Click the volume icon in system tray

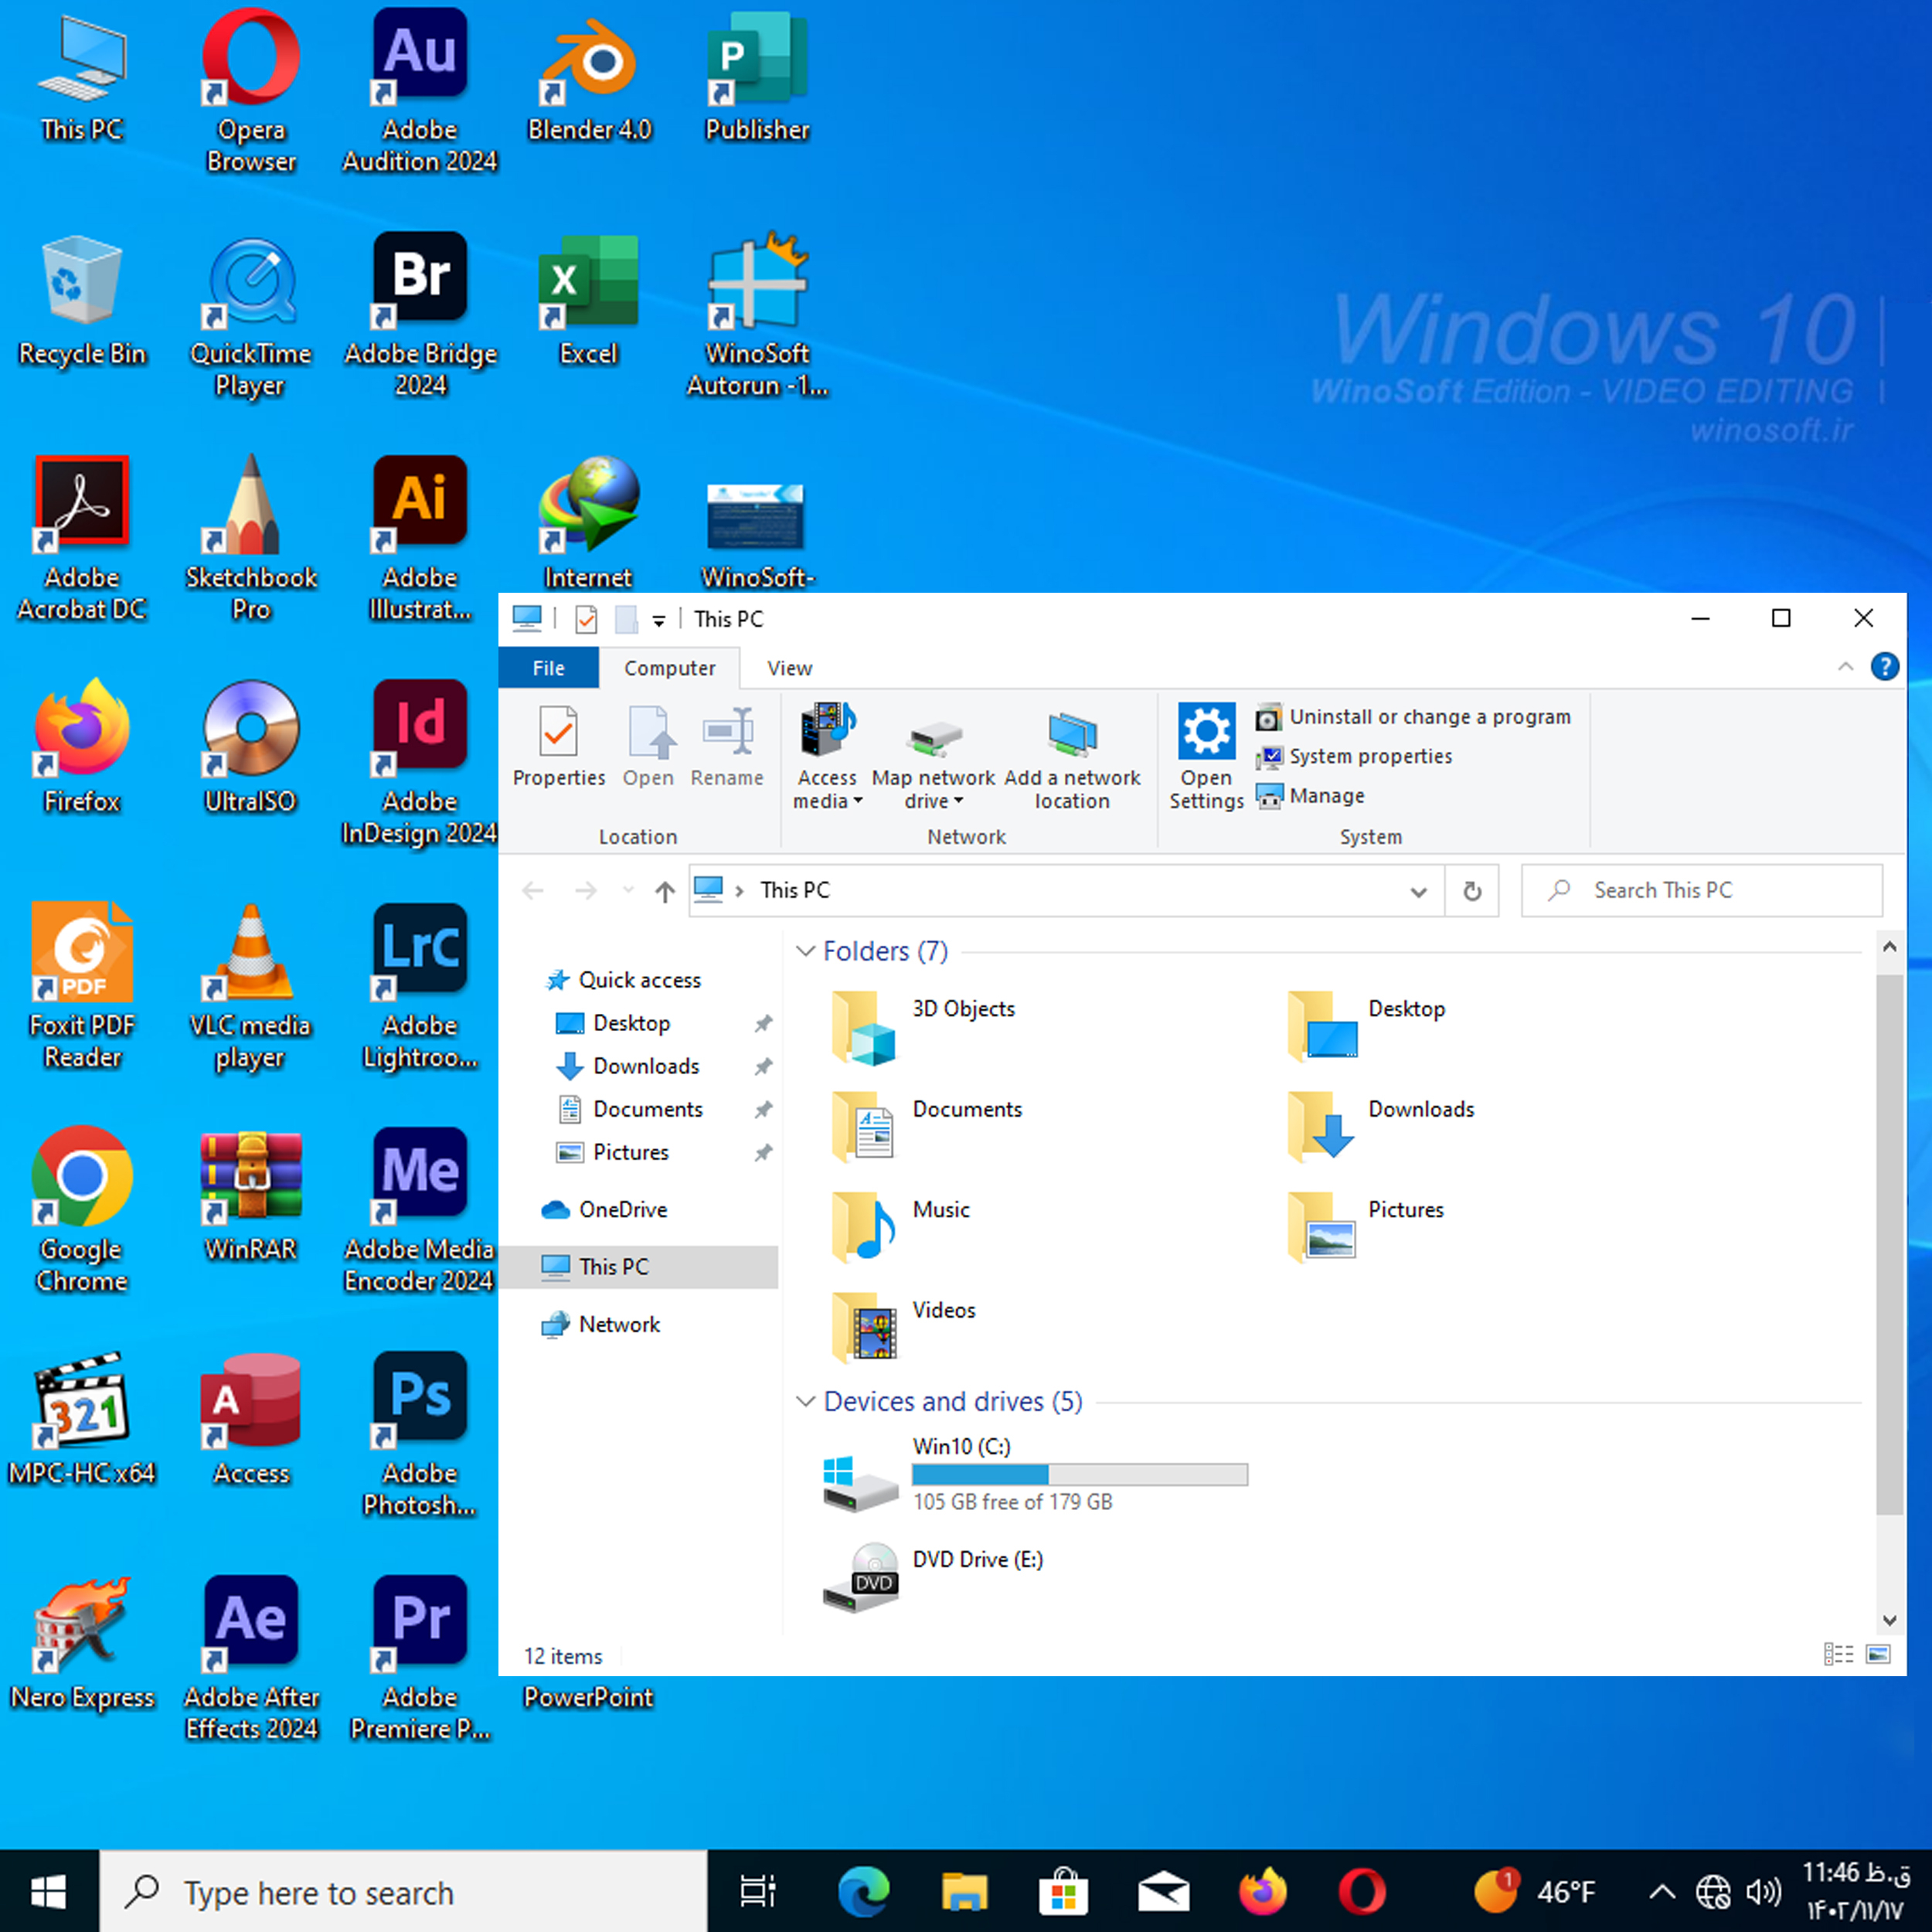pos(1763,1891)
